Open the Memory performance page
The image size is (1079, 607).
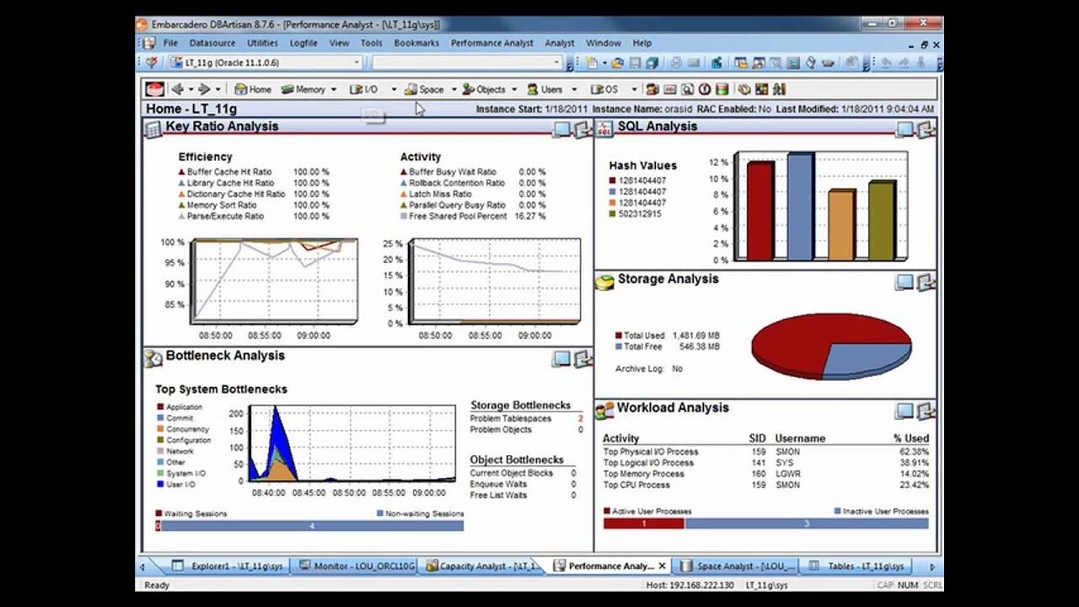[x=303, y=89]
